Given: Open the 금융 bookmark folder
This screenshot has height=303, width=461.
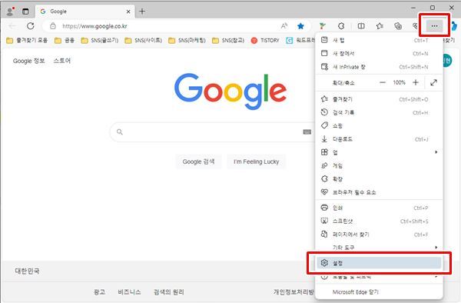Looking at the screenshot, I should [x=65, y=40].
